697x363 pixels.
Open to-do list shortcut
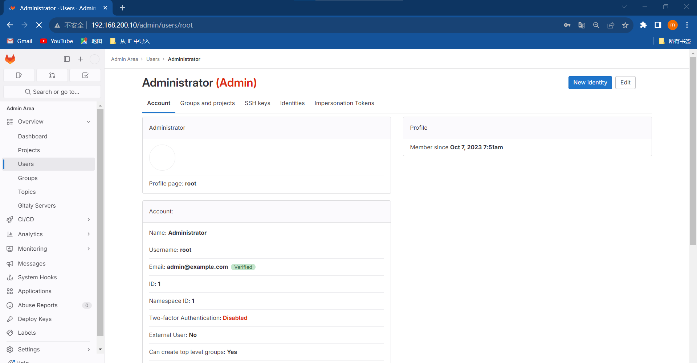click(x=85, y=75)
